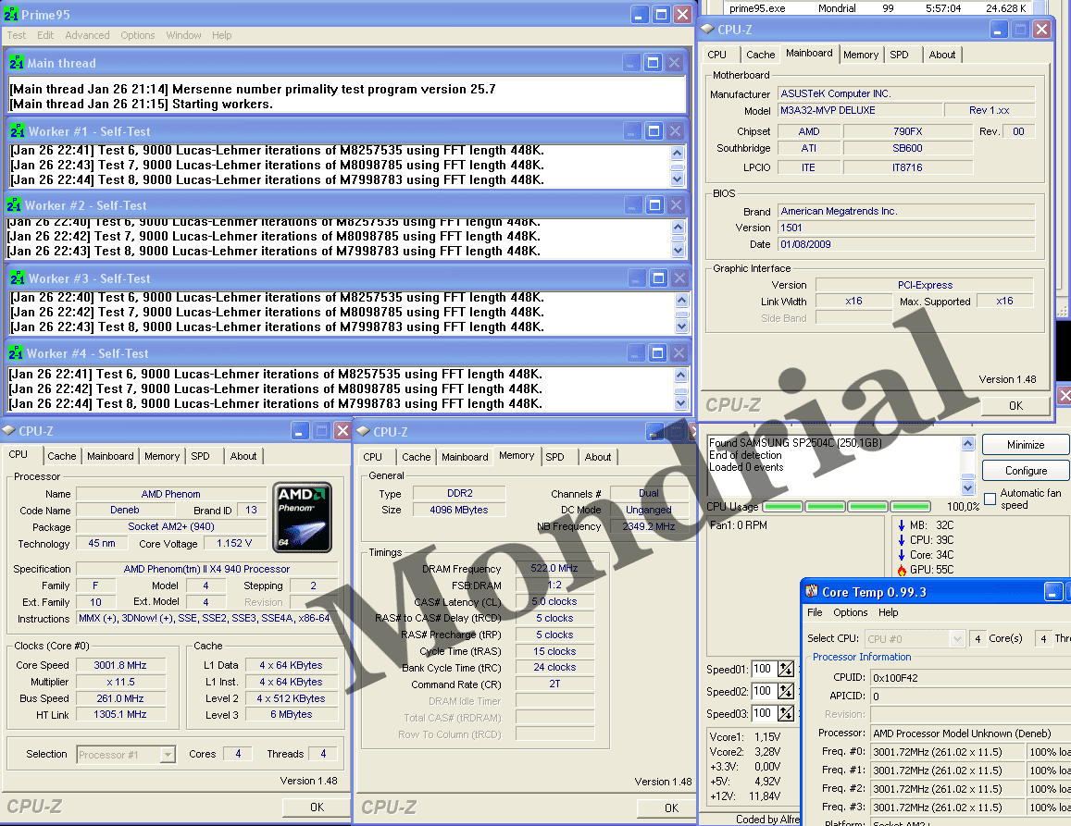1071x826 pixels.
Task: Open the Processor #1 selection dropdown
Action: 168,755
